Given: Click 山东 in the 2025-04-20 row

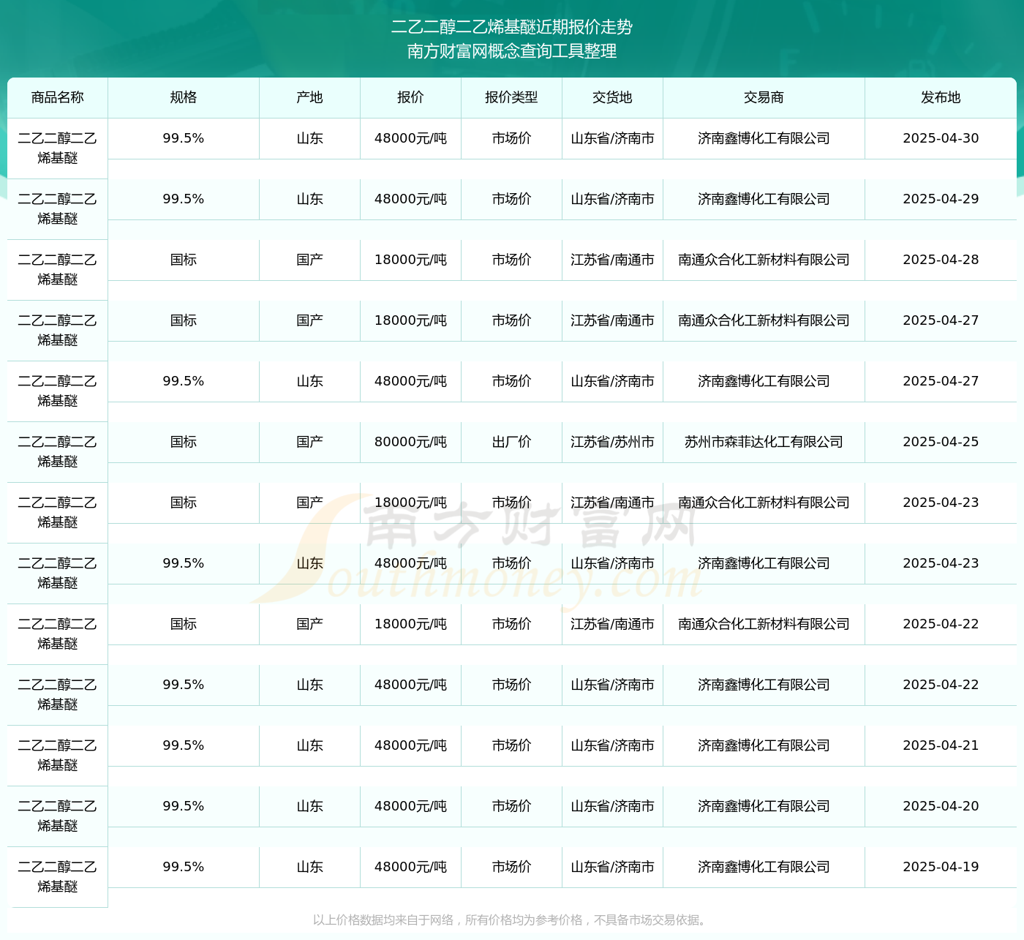Looking at the screenshot, I should pyautogui.click(x=310, y=806).
